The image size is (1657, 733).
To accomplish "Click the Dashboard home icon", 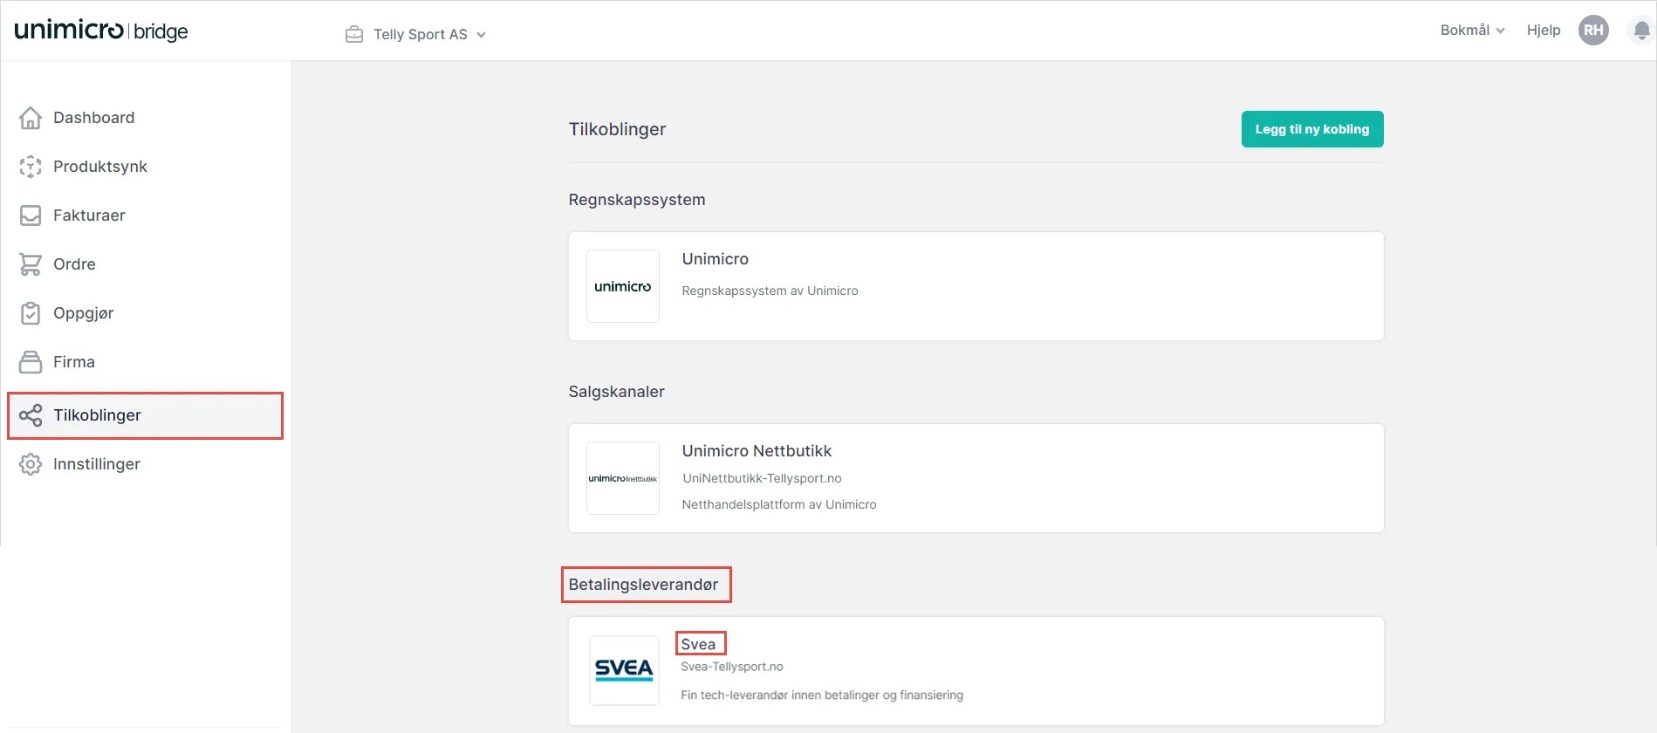I will click(31, 118).
